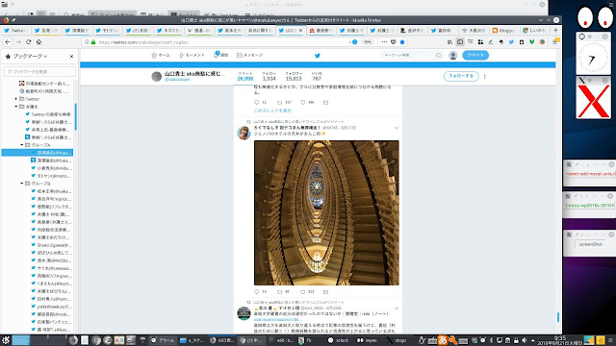Switch to the first Twitter browser tab
The image size is (616, 346).
pyautogui.click(x=15, y=30)
